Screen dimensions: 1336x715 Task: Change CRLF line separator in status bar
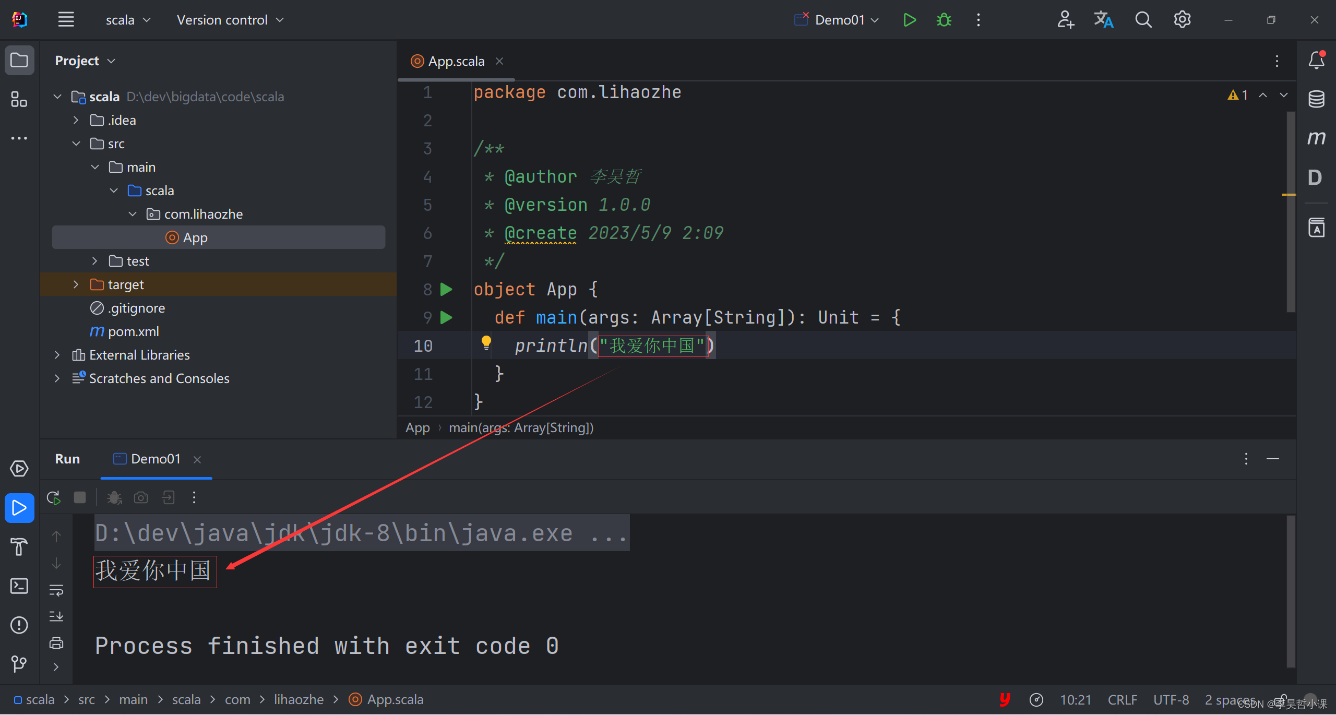coord(1123,699)
